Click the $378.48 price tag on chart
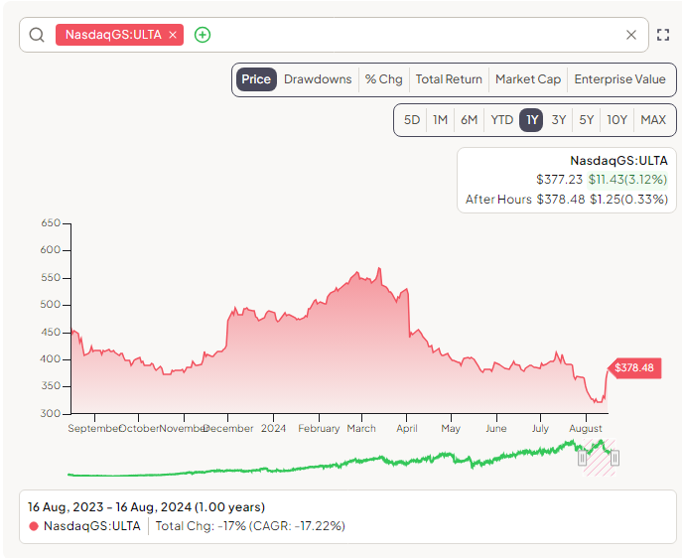 pyautogui.click(x=634, y=368)
